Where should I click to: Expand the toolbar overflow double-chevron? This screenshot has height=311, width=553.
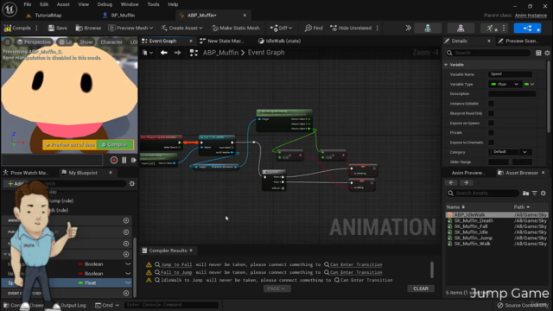pyautogui.click(x=408, y=28)
